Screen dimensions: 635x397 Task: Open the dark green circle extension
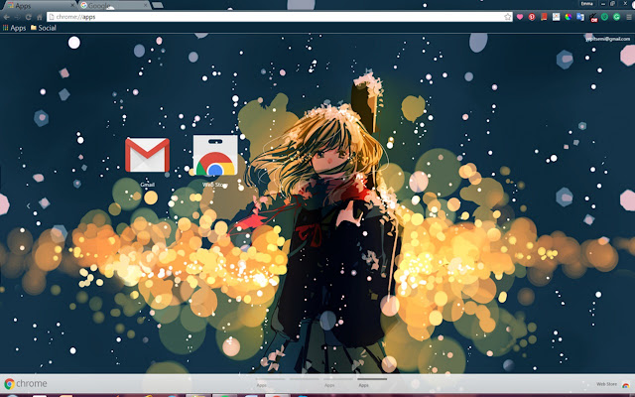(604, 17)
